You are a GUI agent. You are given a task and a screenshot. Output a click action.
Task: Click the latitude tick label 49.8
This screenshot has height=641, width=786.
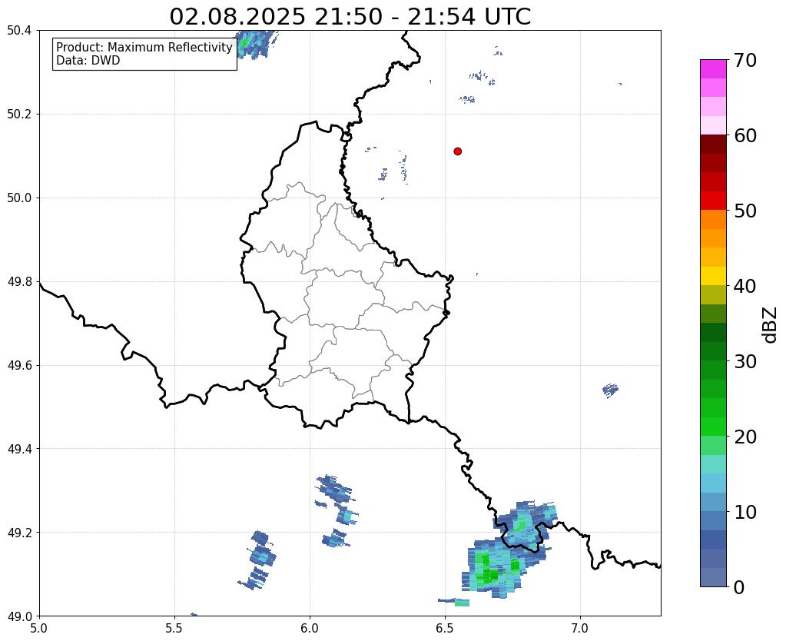pyautogui.click(x=19, y=282)
